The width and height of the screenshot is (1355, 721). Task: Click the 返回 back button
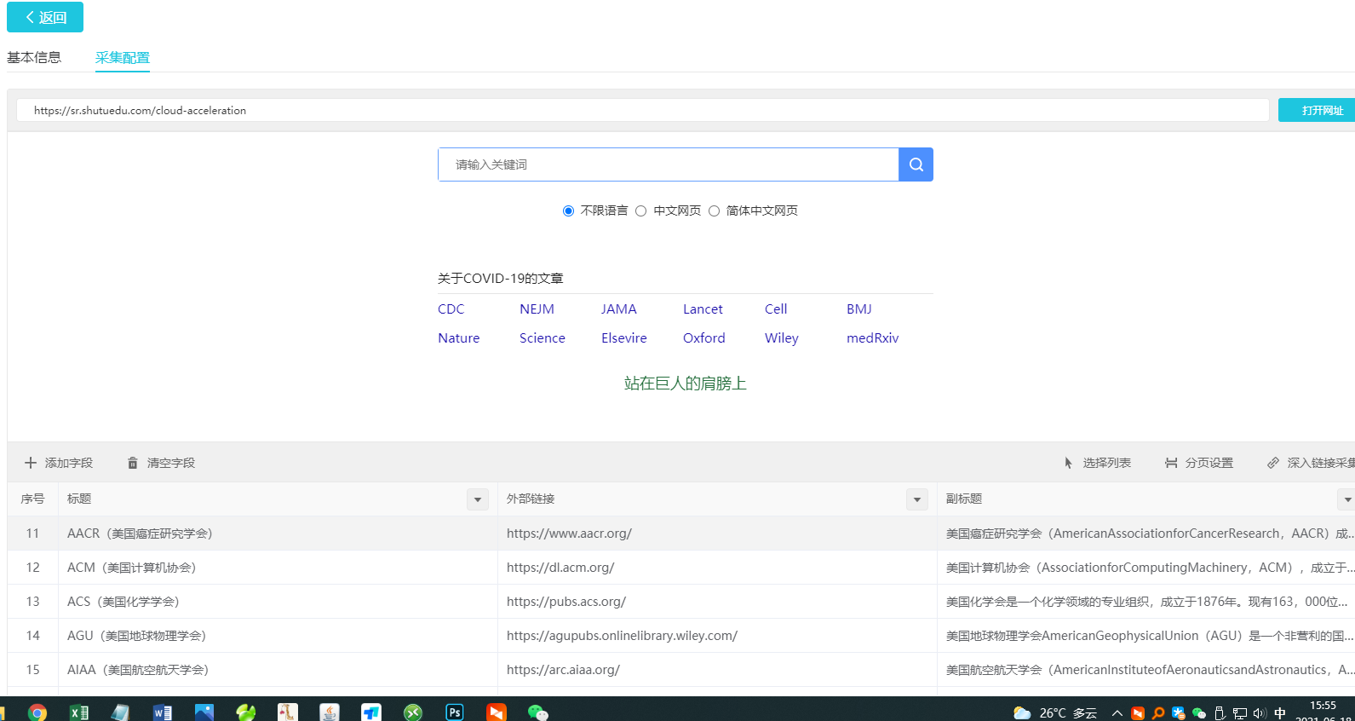pyautogui.click(x=45, y=17)
